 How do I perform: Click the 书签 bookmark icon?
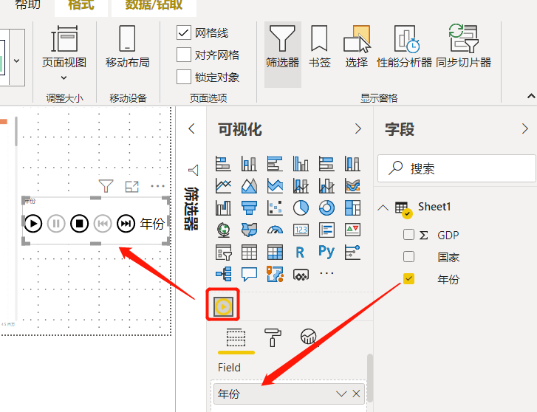pyautogui.click(x=319, y=47)
